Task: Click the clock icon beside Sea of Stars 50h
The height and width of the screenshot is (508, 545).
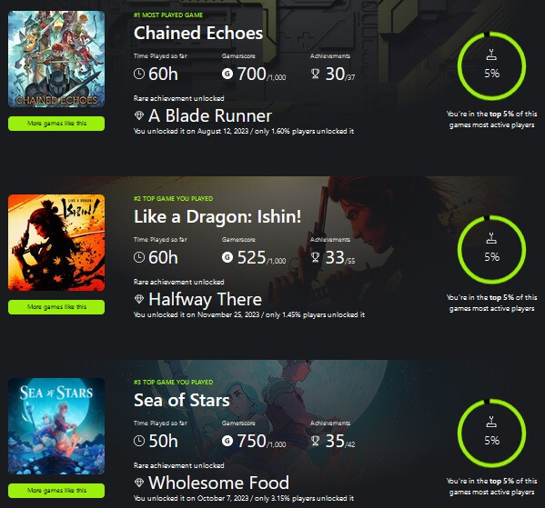Action: [139, 441]
